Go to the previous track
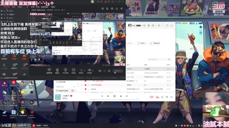This screenshot has width=229, height=128. point(108,96)
